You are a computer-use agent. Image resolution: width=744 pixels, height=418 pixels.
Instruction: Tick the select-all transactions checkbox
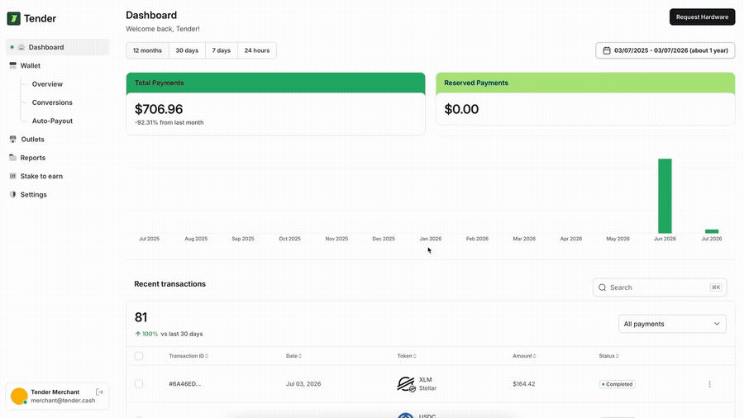tap(139, 356)
